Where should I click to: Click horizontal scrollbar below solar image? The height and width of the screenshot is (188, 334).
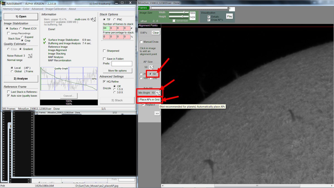coord(247,185)
